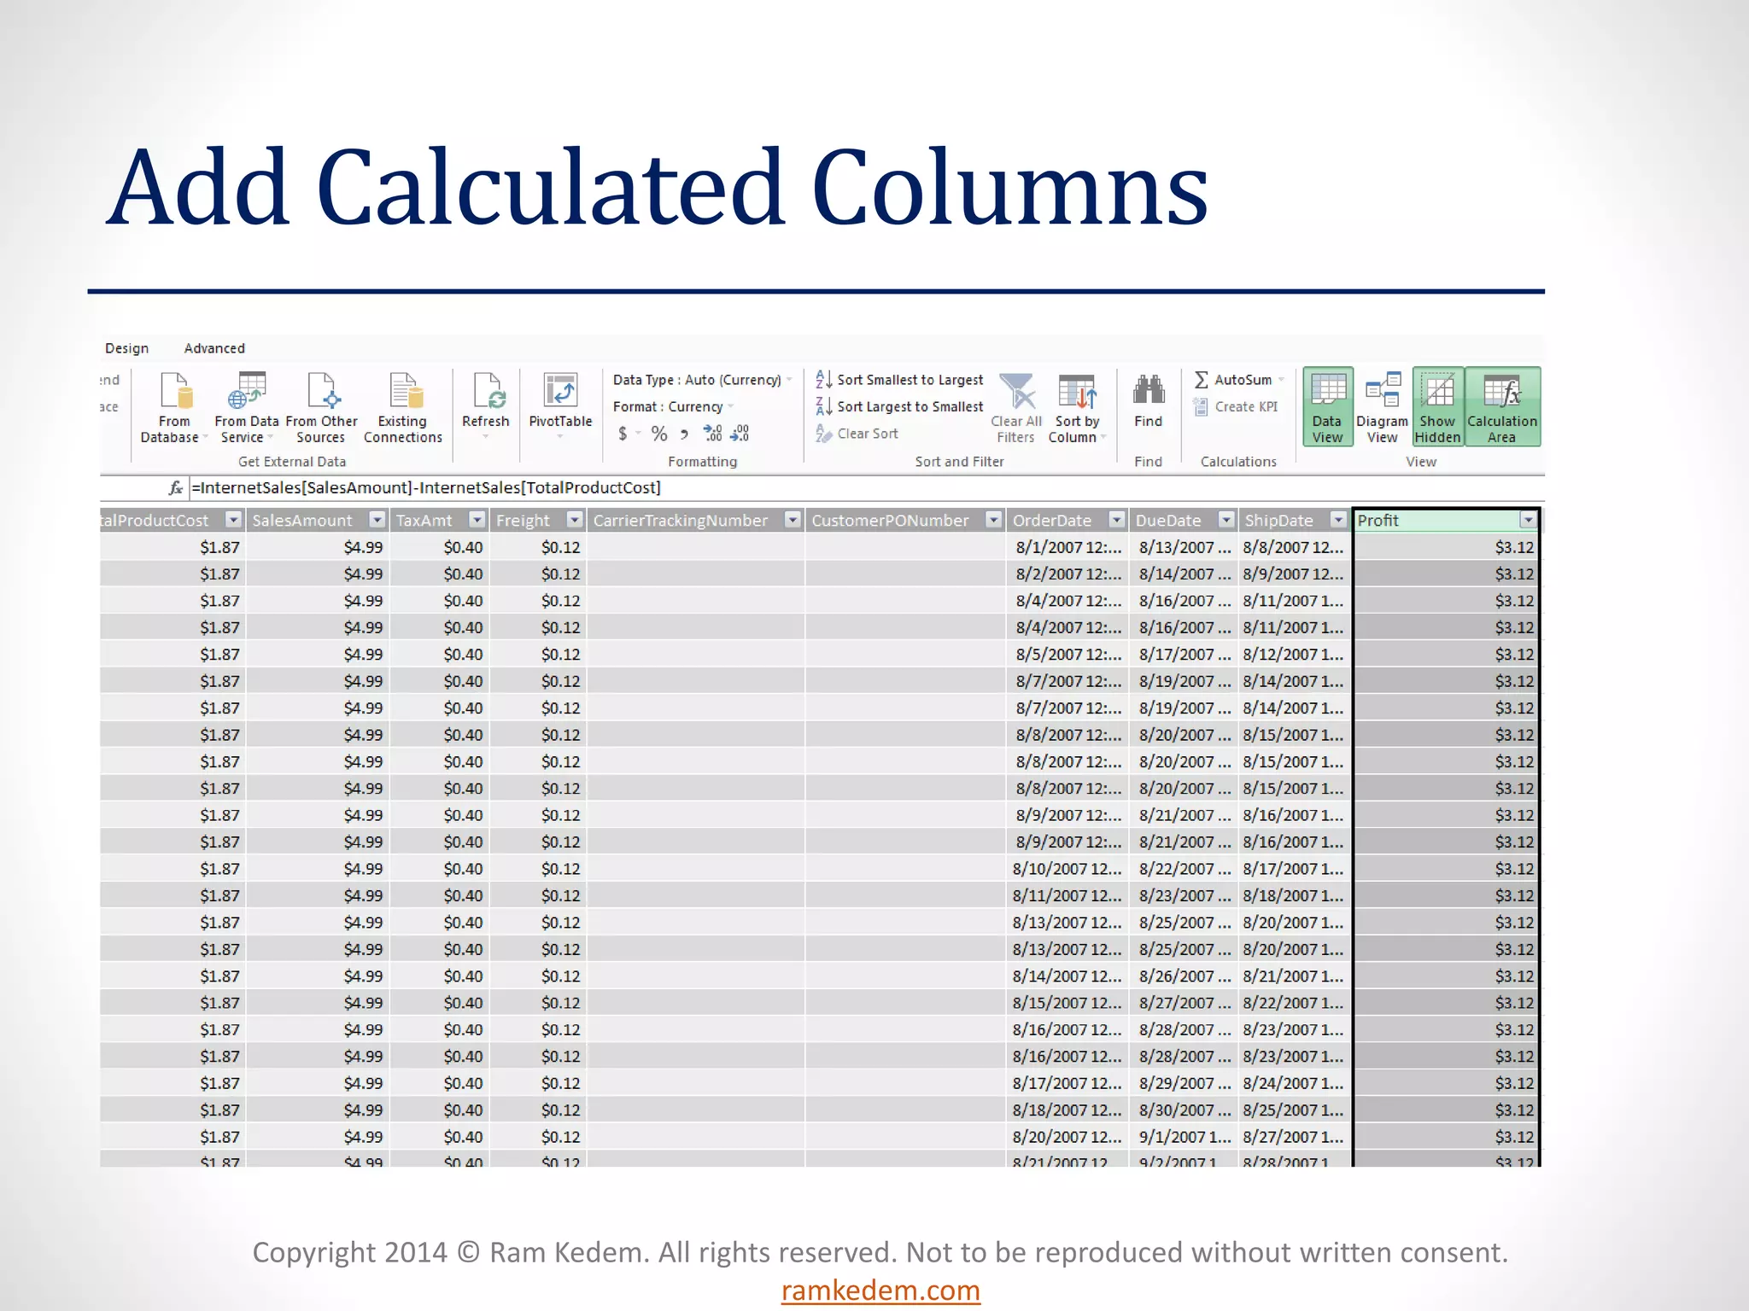This screenshot has width=1749, height=1311.
Task: Expand the Format Currency dropdown
Action: pyautogui.click(x=732, y=407)
